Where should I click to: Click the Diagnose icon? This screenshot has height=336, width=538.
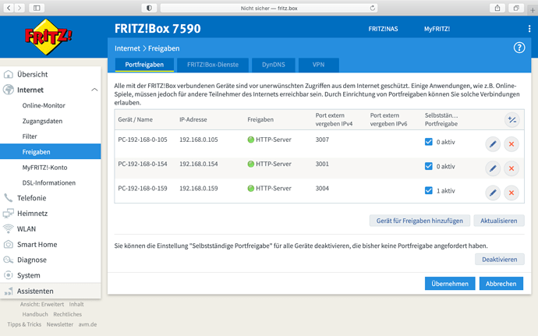pyautogui.click(x=9, y=260)
